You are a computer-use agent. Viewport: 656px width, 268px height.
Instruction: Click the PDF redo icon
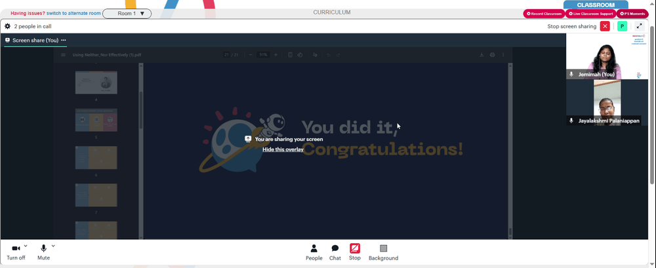[338, 55]
